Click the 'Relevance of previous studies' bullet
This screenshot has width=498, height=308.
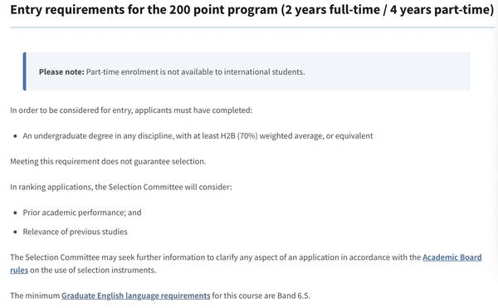pos(75,232)
